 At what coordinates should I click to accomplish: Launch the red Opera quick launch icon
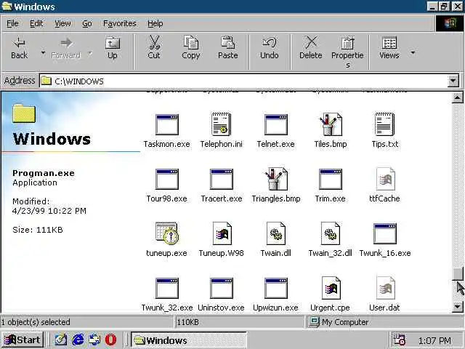pyautogui.click(x=110, y=340)
